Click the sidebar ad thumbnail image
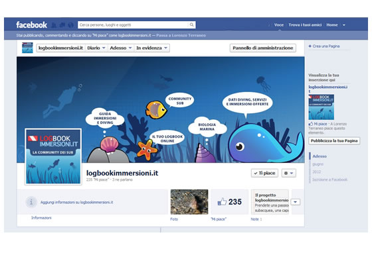Viewport: 372px width, 253px height. click(322, 107)
